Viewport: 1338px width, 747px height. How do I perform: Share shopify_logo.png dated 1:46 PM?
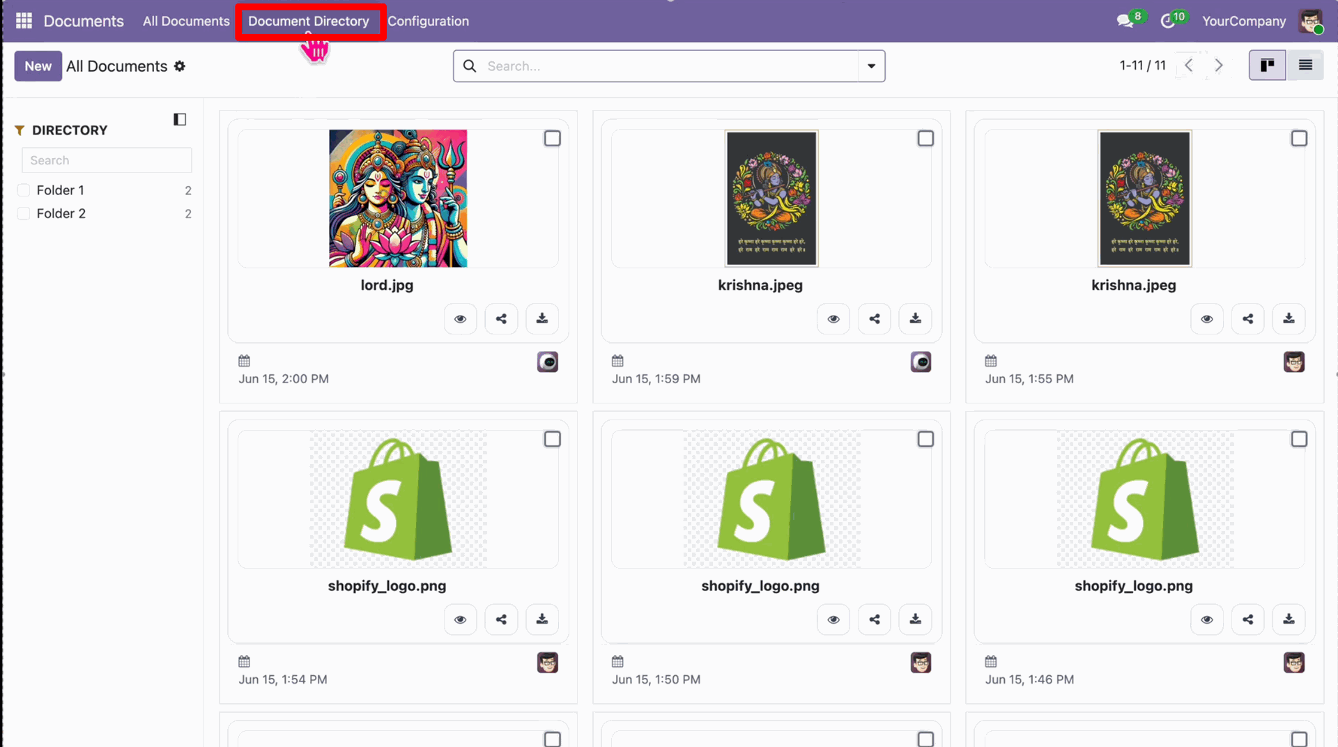click(x=1248, y=619)
